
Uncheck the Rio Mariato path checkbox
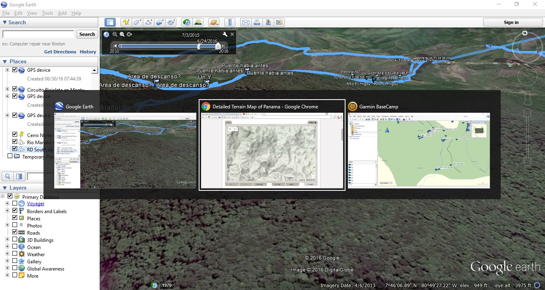pos(15,142)
